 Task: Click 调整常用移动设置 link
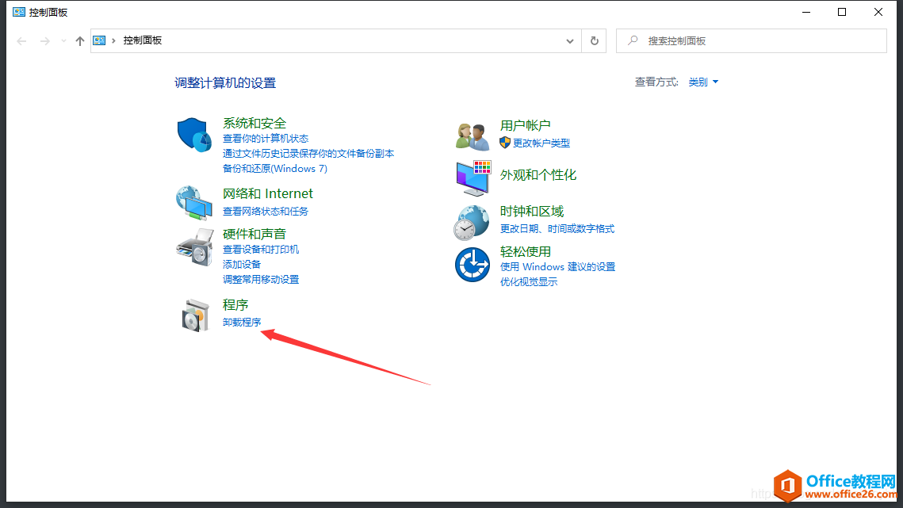pos(261,279)
